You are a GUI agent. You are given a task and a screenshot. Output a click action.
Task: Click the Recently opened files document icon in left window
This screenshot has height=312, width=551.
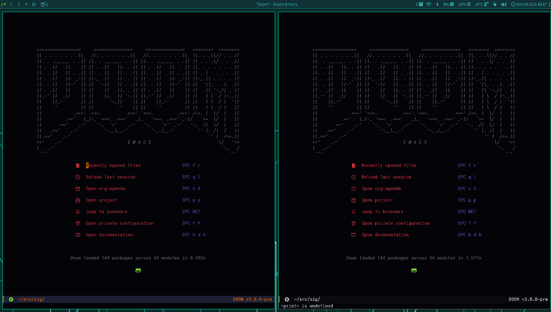coord(78,165)
